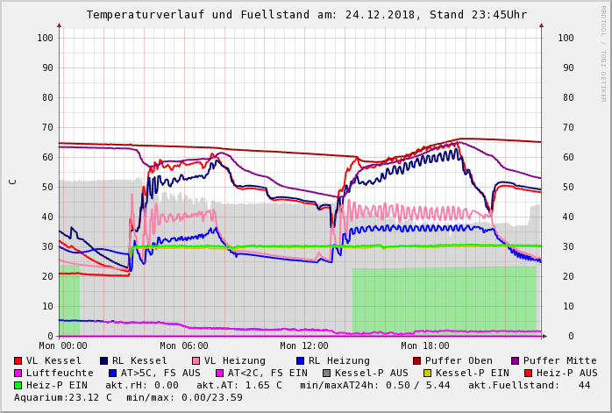Image resolution: width=612 pixels, height=413 pixels.
Task: Click the Mon 18:00 time axis label
Action: (424, 346)
